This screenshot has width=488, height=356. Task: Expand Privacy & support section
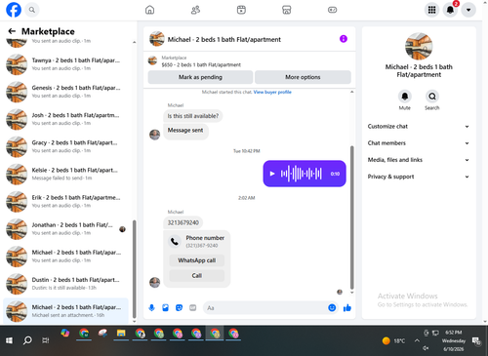tap(419, 177)
